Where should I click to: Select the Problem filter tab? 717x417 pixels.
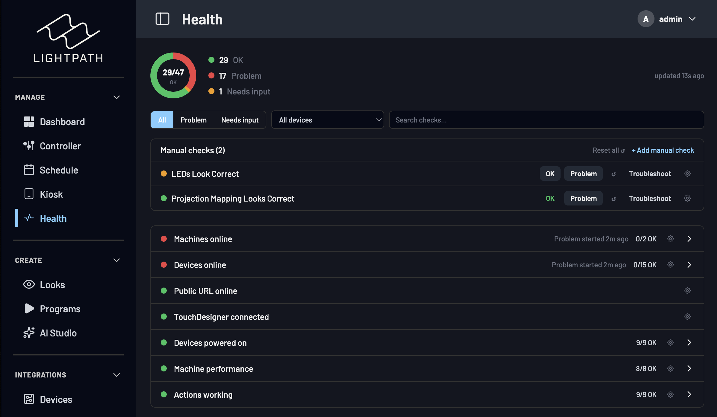tap(194, 120)
